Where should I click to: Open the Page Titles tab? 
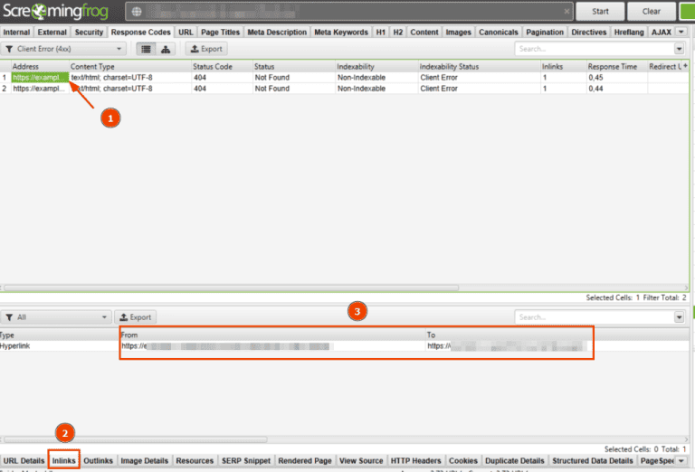(219, 32)
